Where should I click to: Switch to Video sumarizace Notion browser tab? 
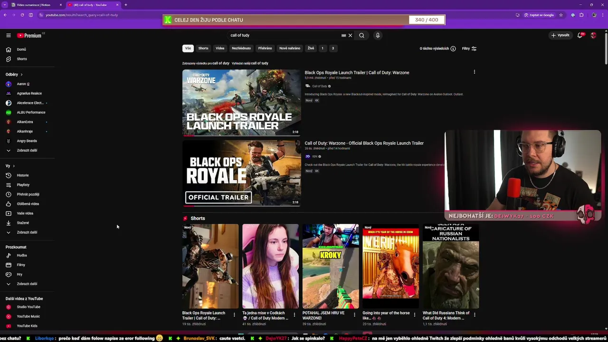coord(33,5)
